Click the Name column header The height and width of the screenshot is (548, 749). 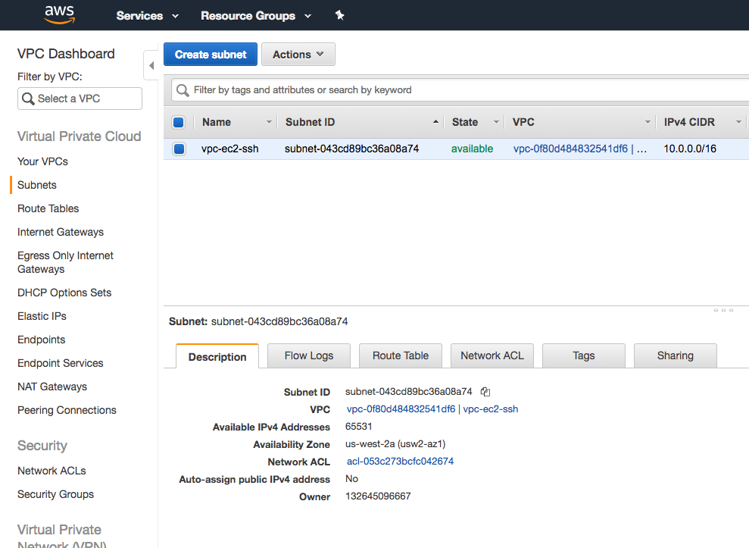tap(217, 123)
